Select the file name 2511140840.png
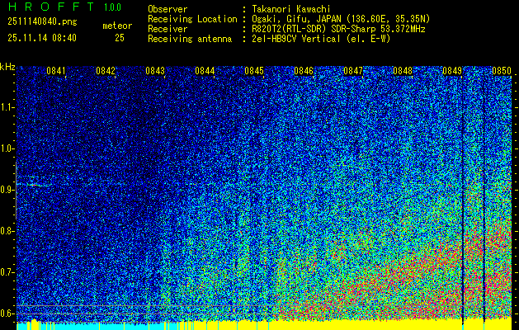 42,21
